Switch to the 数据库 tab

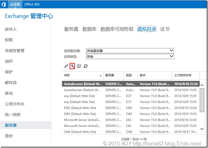tap(89, 29)
